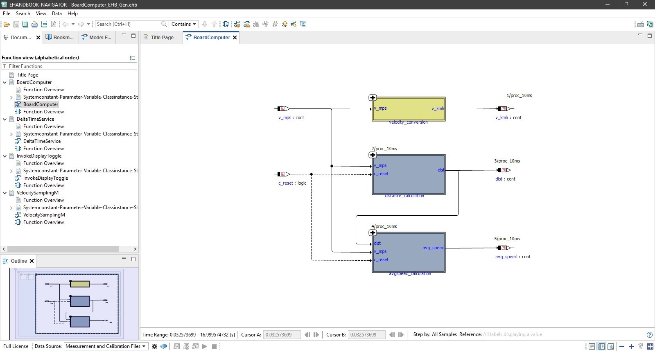This screenshot has height=352, width=655.
Task: Collapse the DeltaTimeService tree node
Action: tap(5, 119)
